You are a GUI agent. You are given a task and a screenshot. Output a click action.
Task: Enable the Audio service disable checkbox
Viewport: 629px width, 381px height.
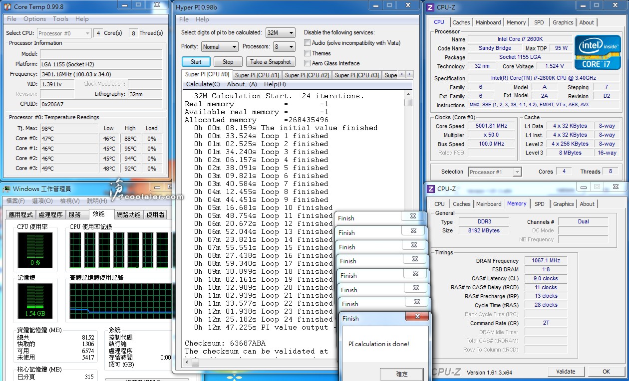click(308, 43)
